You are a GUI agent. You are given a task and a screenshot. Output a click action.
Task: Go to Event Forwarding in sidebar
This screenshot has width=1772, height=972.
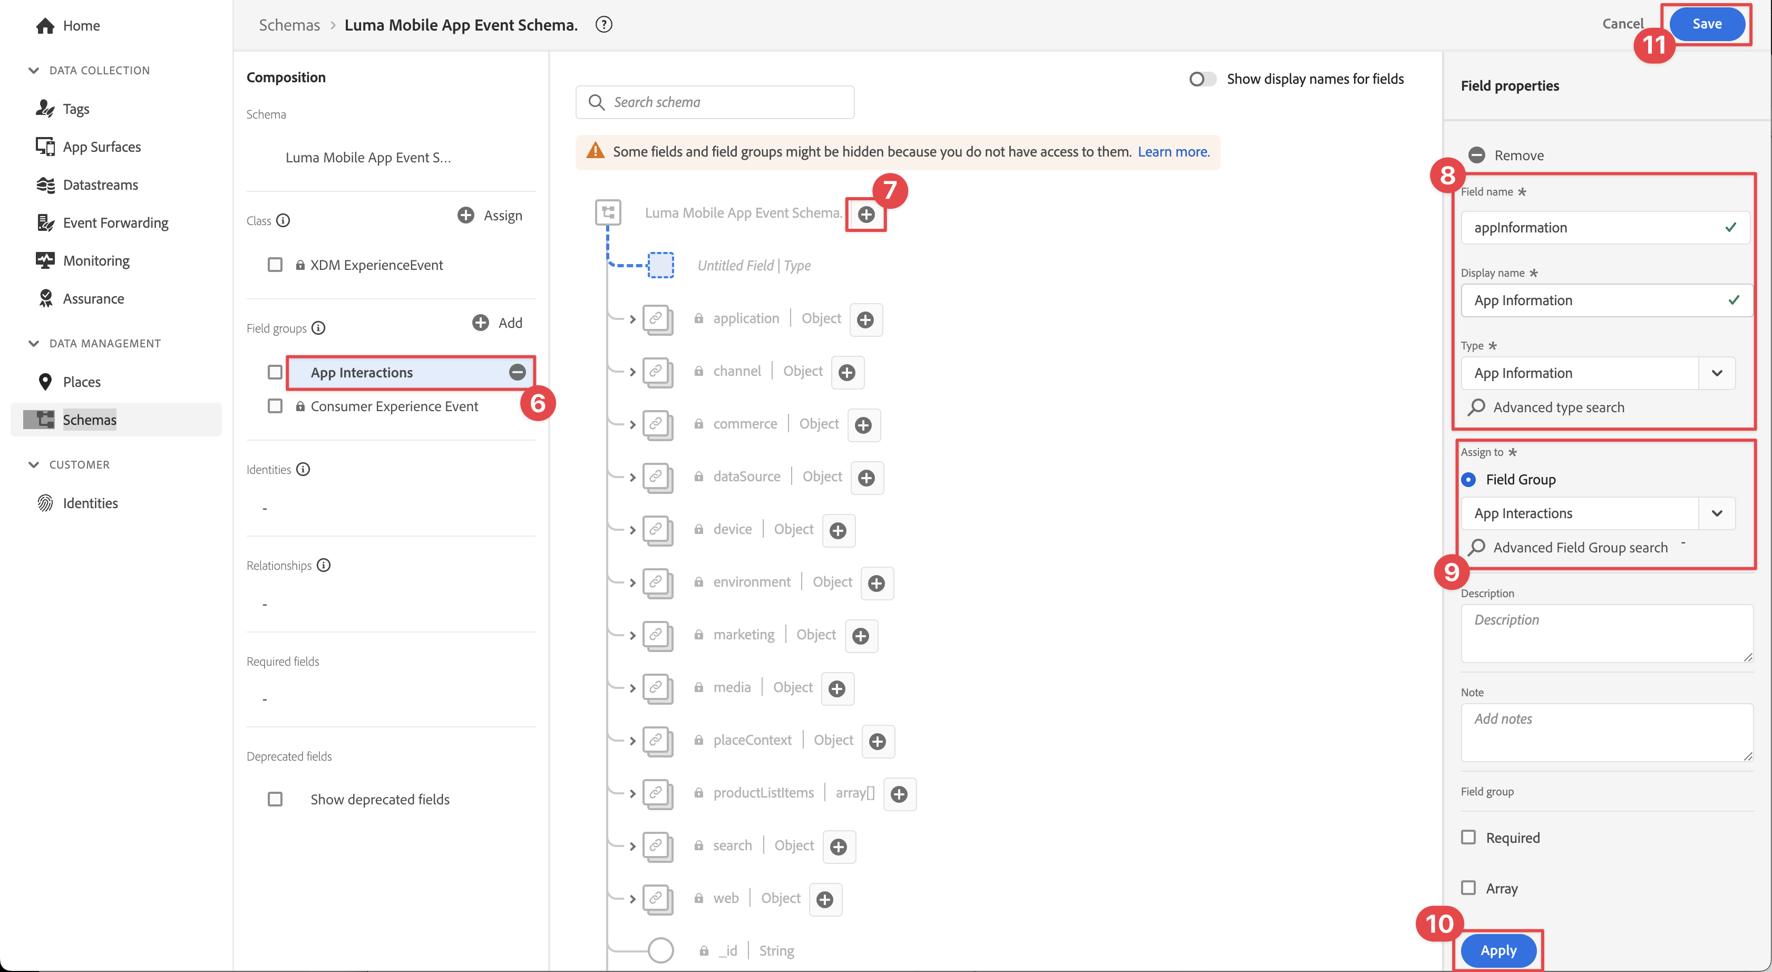pyautogui.click(x=115, y=223)
